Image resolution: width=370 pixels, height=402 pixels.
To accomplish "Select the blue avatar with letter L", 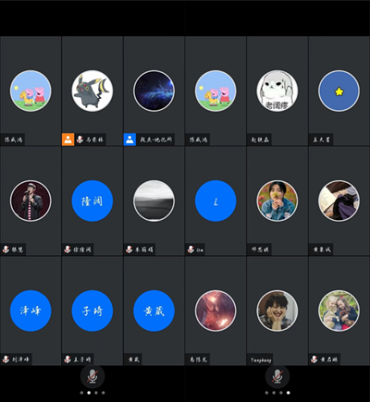I will (216, 201).
